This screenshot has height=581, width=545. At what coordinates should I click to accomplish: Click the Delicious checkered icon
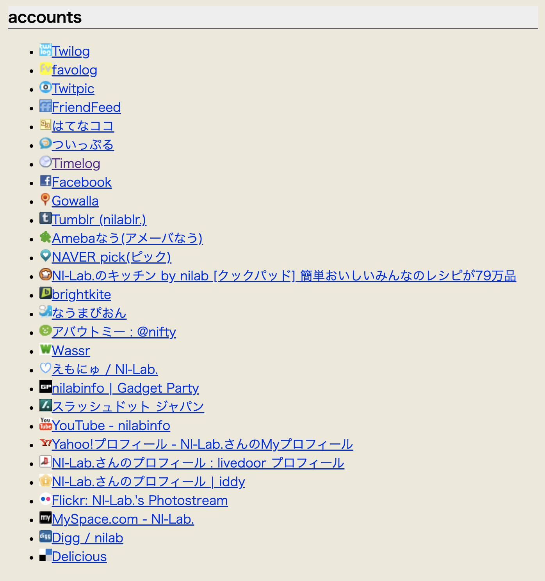pos(45,555)
